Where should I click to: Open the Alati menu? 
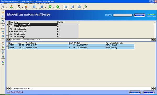pyautogui.click(x=38, y=4)
